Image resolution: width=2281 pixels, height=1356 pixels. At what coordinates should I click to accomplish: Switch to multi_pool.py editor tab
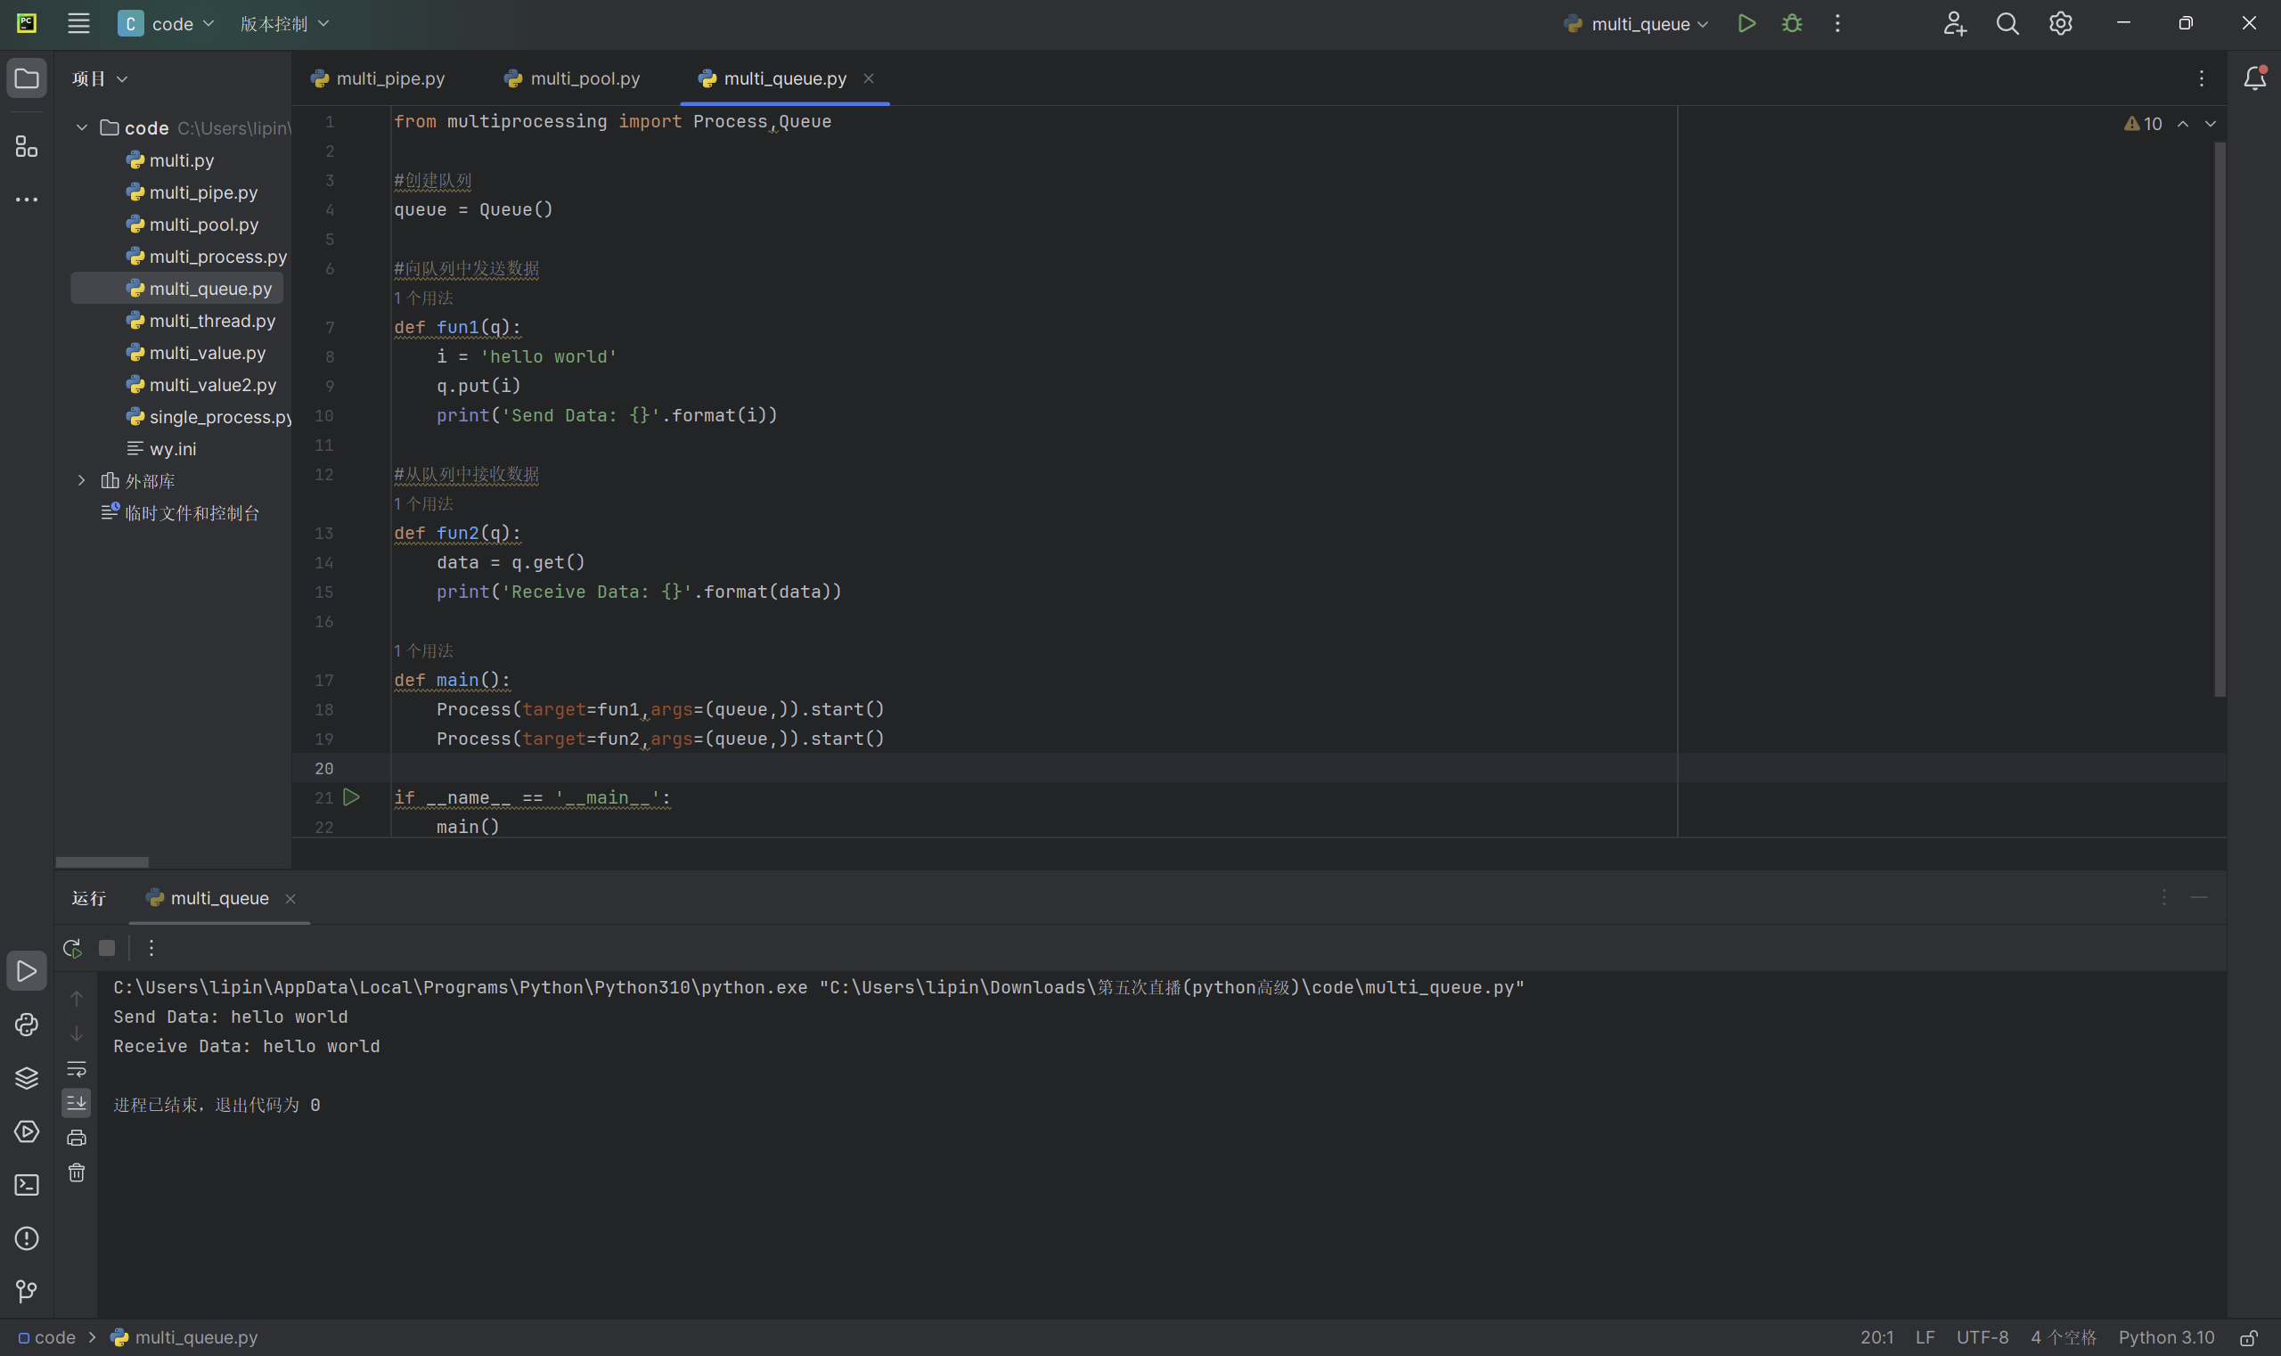coord(572,78)
